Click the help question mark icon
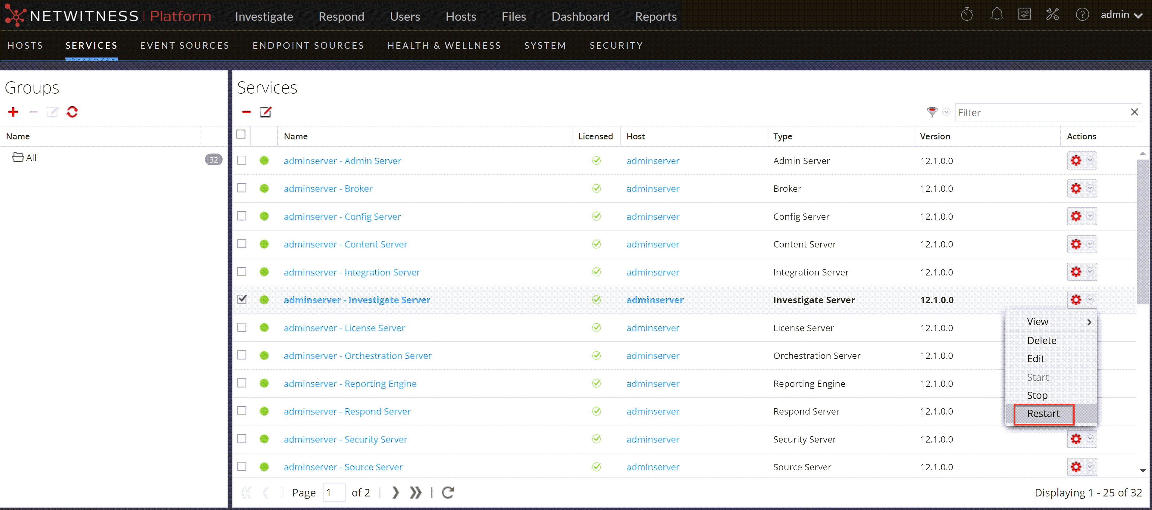This screenshot has width=1152, height=510. (x=1082, y=15)
